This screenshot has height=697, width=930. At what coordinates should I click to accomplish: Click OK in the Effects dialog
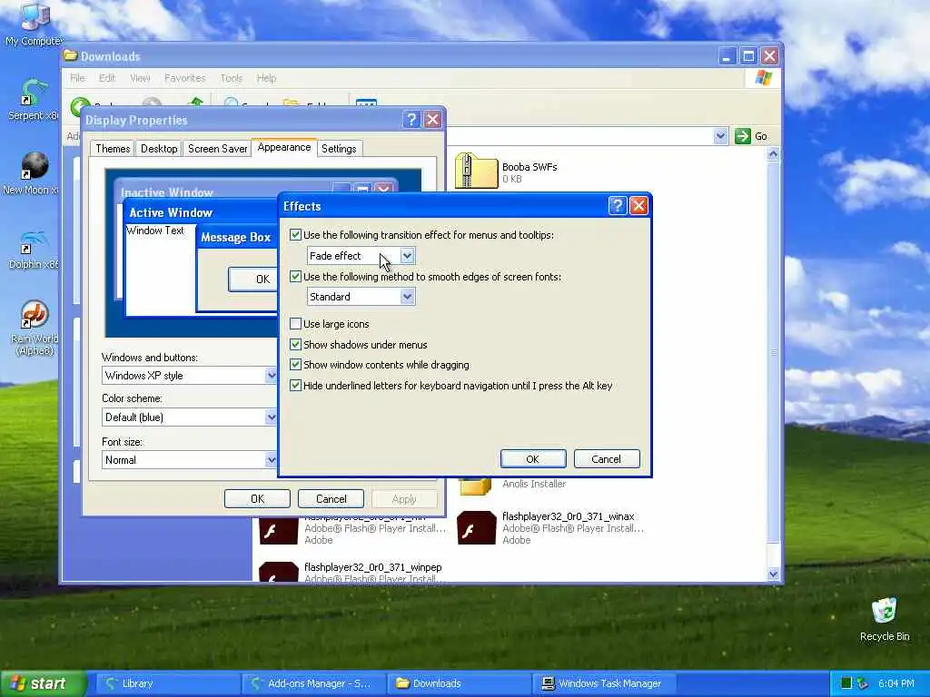532,458
